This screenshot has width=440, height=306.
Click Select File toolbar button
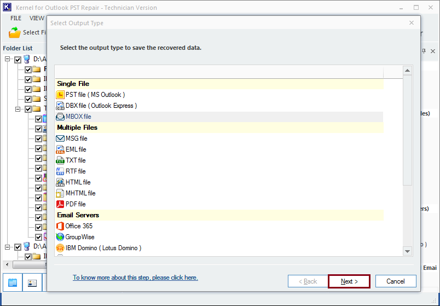click(27, 32)
